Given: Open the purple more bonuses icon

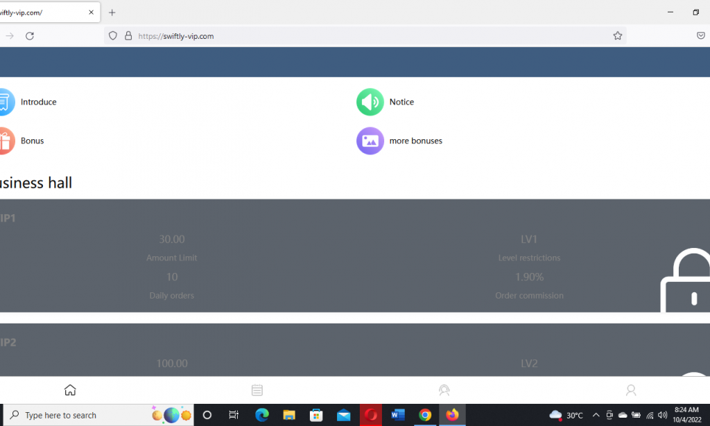Looking at the screenshot, I should [x=370, y=141].
